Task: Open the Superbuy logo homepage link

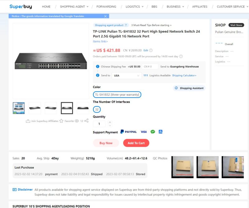Action: tap(21, 7)
